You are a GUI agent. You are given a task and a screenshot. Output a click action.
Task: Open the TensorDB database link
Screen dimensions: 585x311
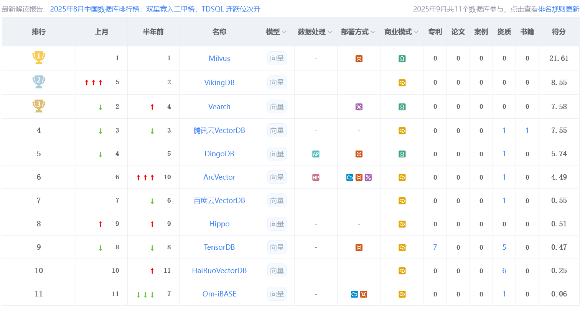click(219, 247)
